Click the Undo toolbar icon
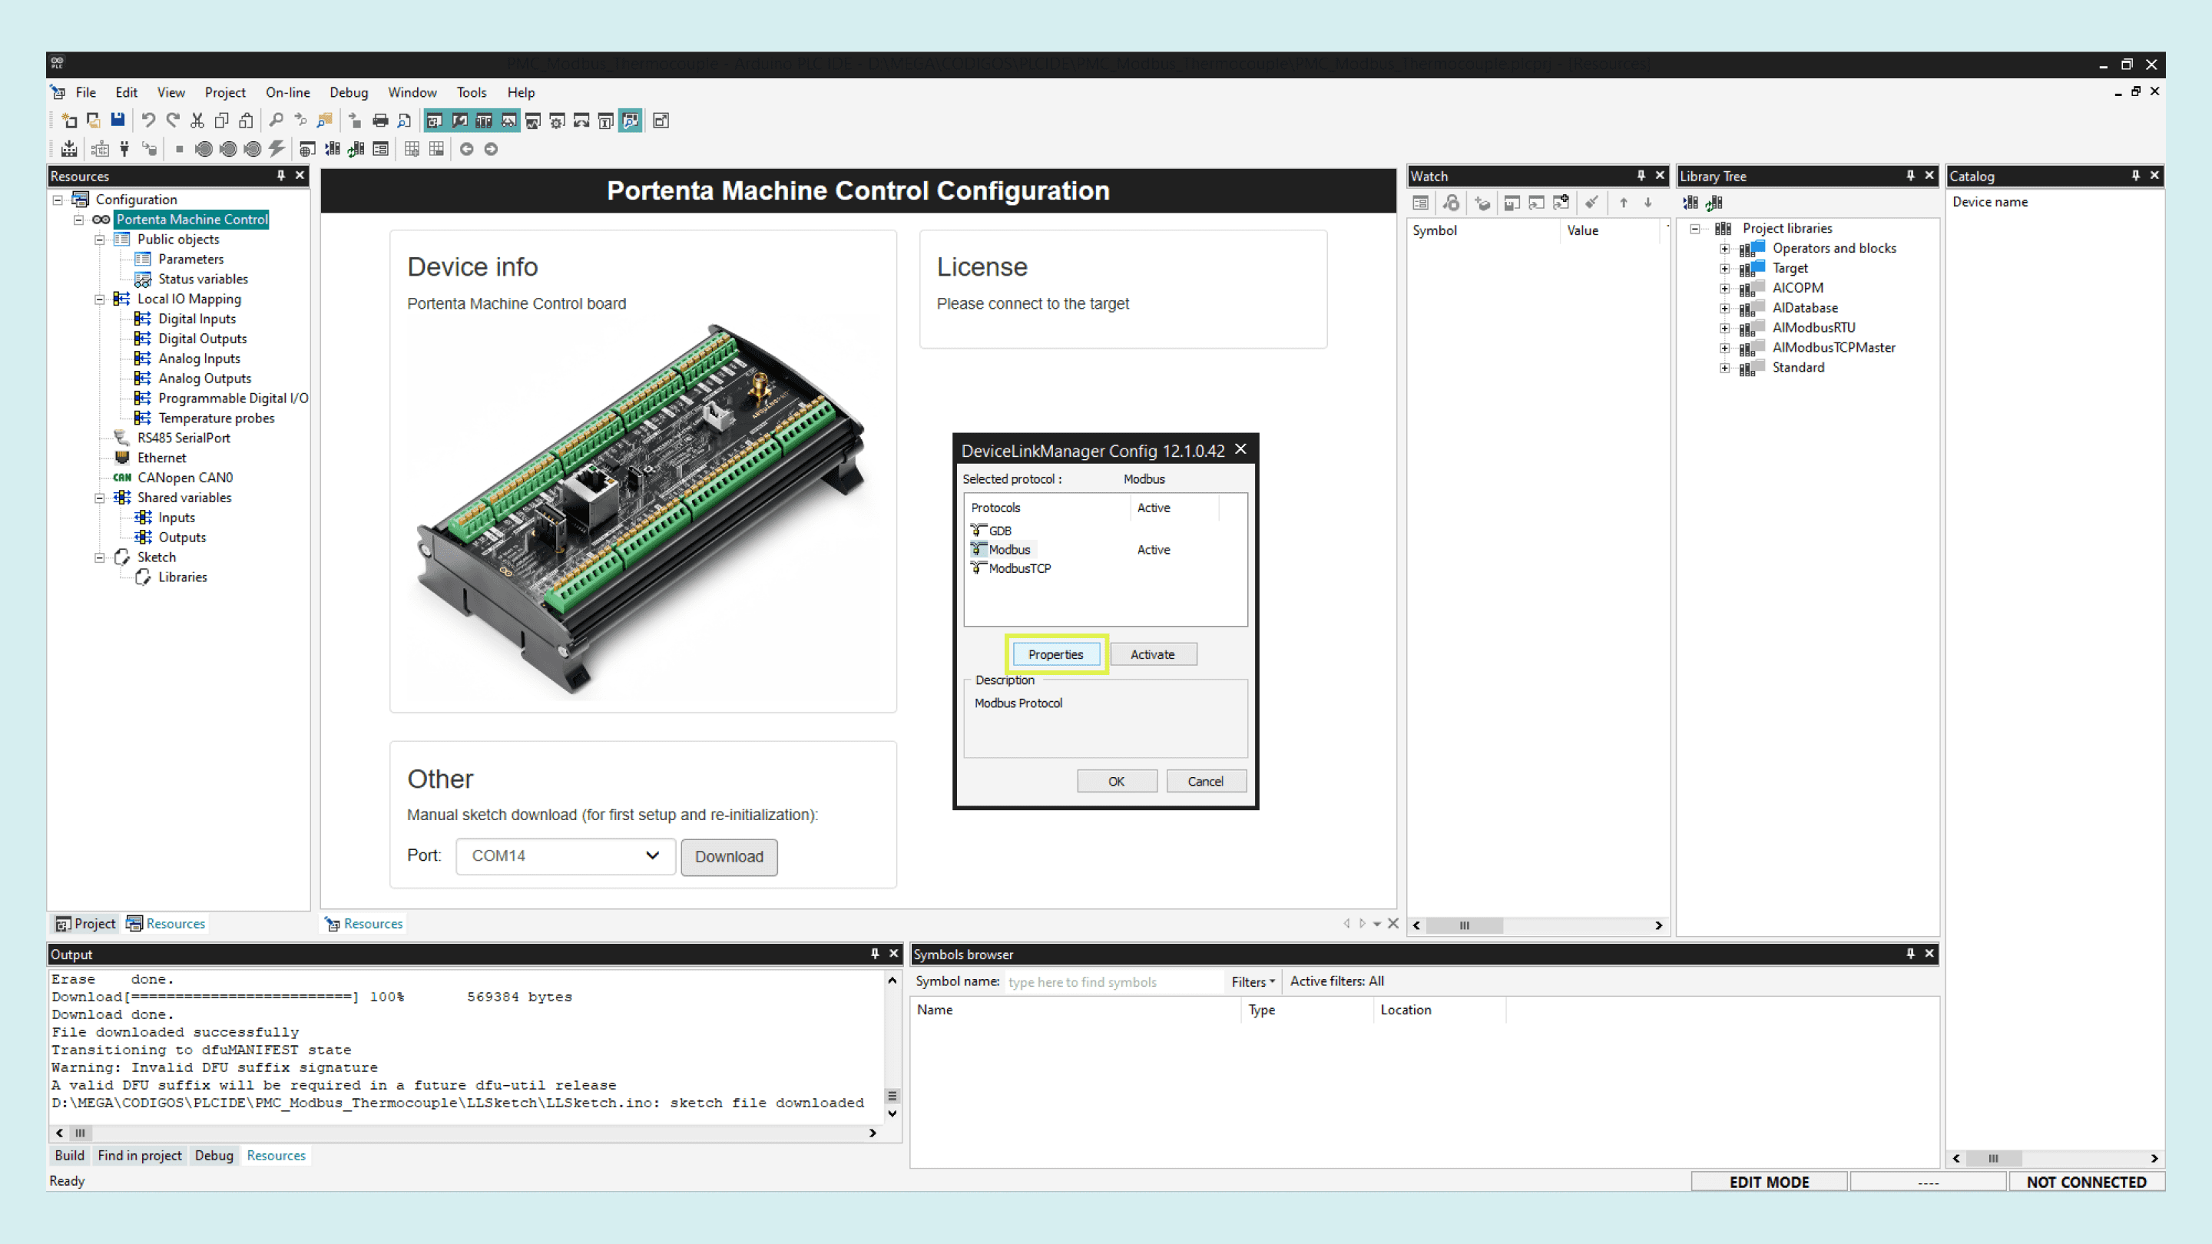The image size is (2212, 1244). click(148, 121)
